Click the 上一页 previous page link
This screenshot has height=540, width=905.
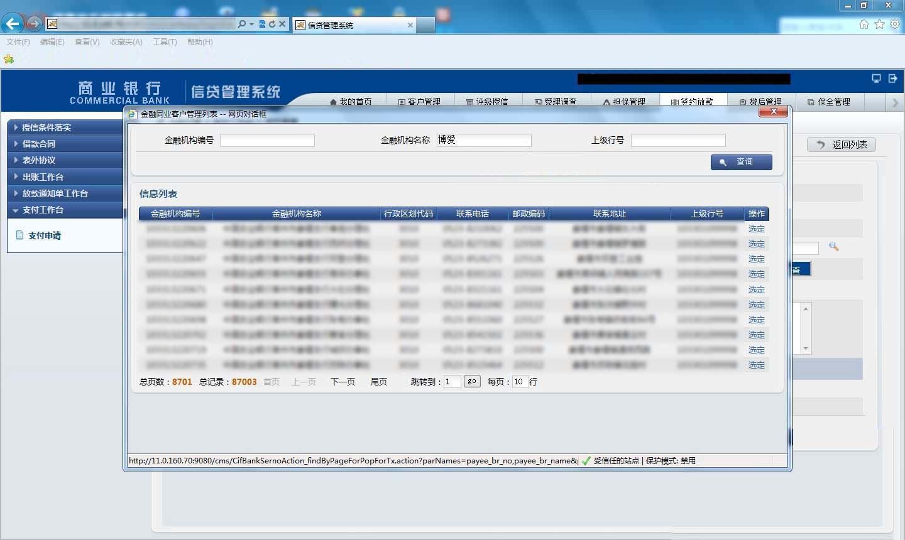pyautogui.click(x=304, y=382)
